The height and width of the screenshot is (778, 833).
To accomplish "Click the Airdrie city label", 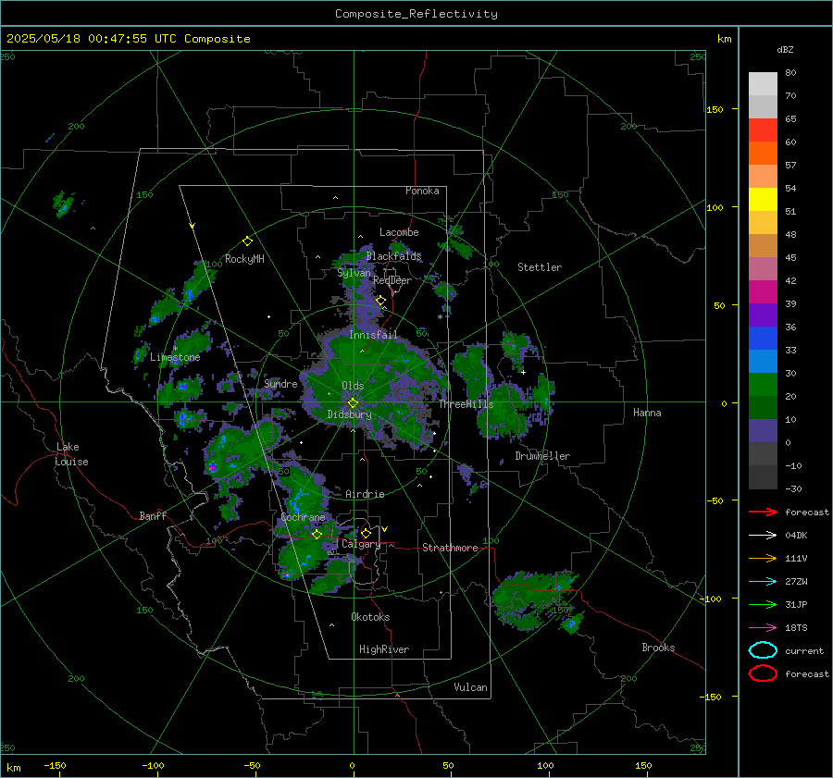I will coord(365,494).
